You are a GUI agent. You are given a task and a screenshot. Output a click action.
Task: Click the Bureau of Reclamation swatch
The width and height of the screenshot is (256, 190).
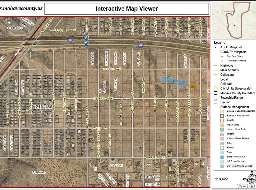pyautogui.click(x=222, y=116)
